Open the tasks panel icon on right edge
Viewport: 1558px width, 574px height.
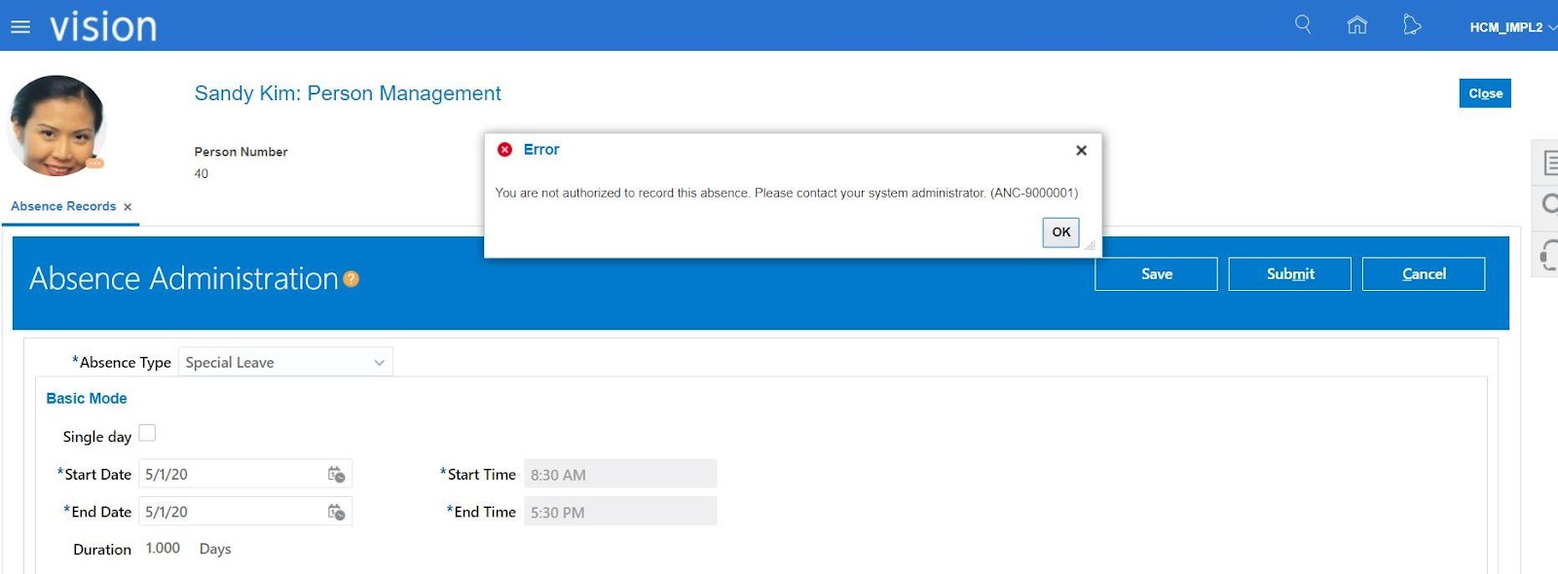tap(1548, 162)
